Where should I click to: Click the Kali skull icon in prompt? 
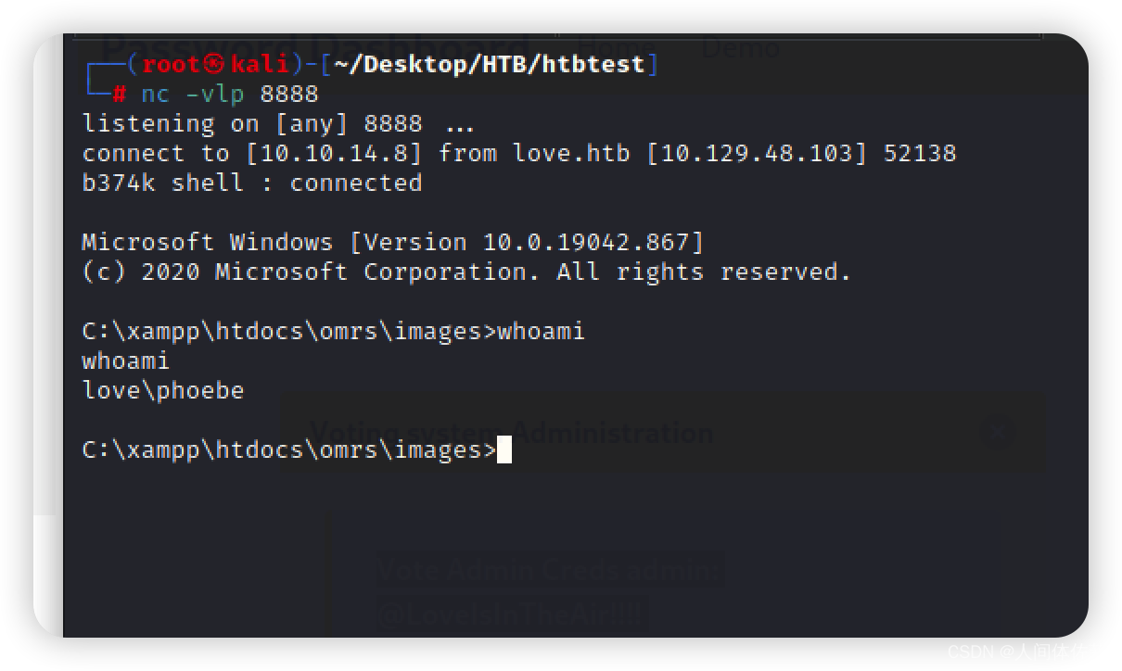[214, 65]
